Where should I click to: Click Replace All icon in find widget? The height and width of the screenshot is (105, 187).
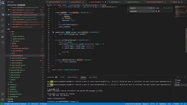[x=159, y=11]
